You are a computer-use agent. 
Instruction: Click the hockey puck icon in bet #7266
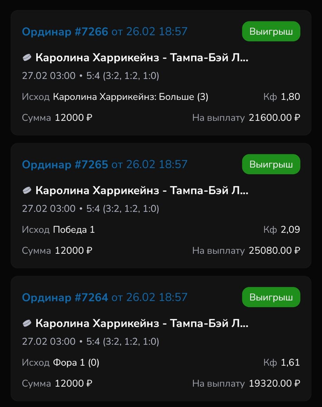[x=27, y=58]
